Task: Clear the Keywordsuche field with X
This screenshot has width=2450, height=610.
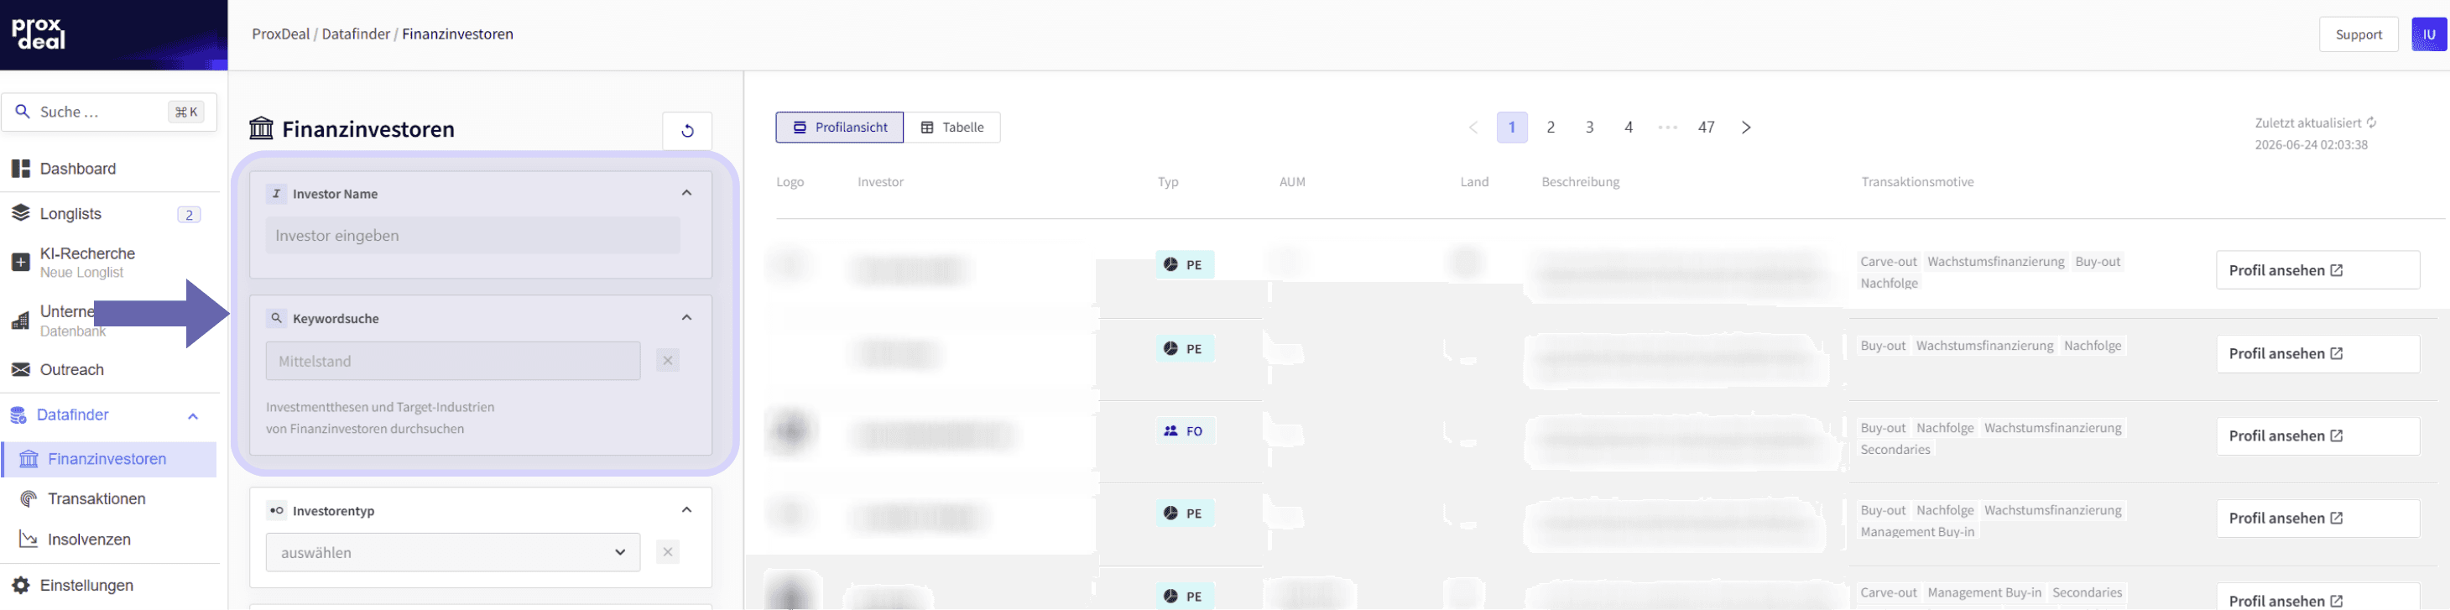Action: pos(668,361)
